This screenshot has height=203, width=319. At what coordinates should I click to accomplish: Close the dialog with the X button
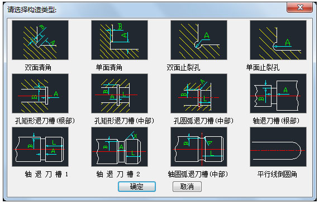click(x=299, y=8)
